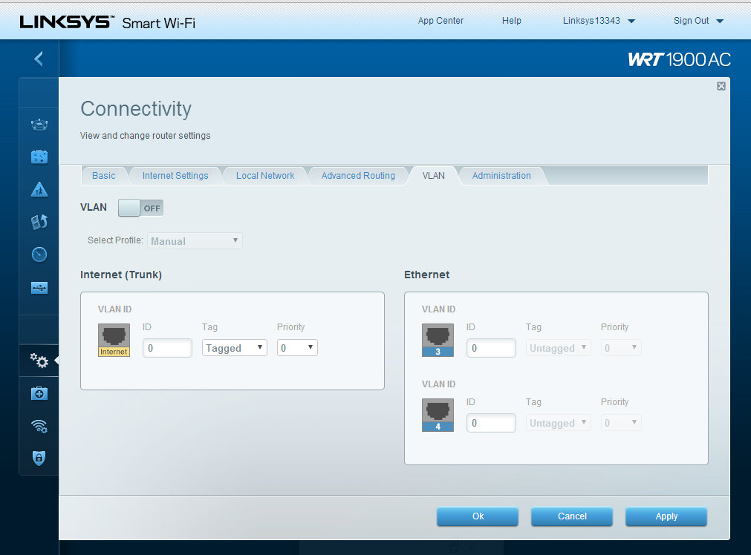Open the port 4 Tag dropdown
The height and width of the screenshot is (555, 751).
coord(558,423)
